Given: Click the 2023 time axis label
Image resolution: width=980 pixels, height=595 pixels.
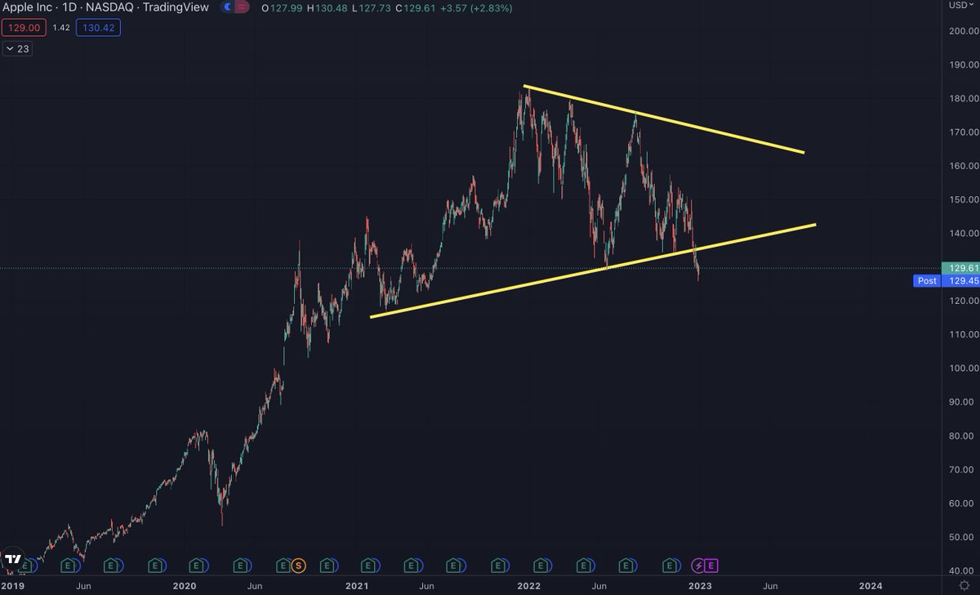Looking at the screenshot, I should tap(699, 586).
